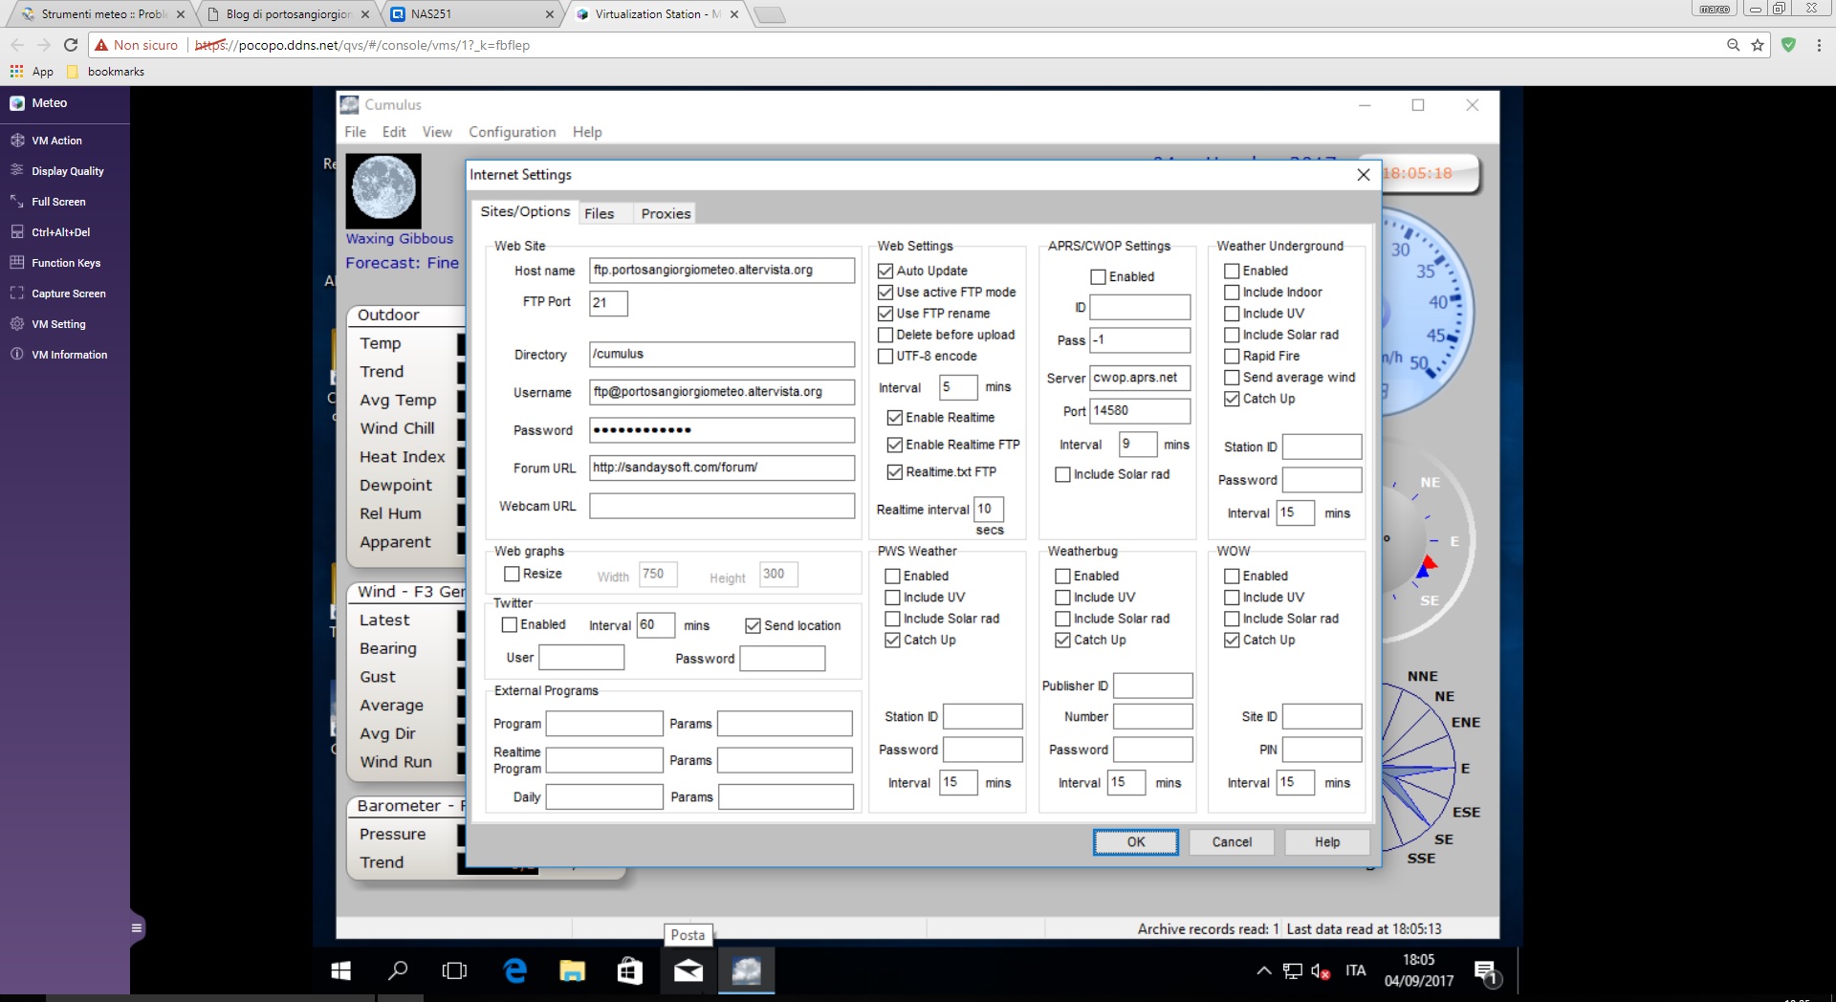This screenshot has height=1002, width=1836.
Task: Switch the VM to Full Screen
Action: coord(57,202)
